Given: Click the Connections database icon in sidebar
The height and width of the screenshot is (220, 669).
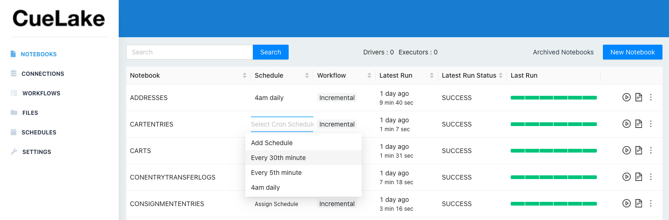Looking at the screenshot, I should tap(13, 73).
